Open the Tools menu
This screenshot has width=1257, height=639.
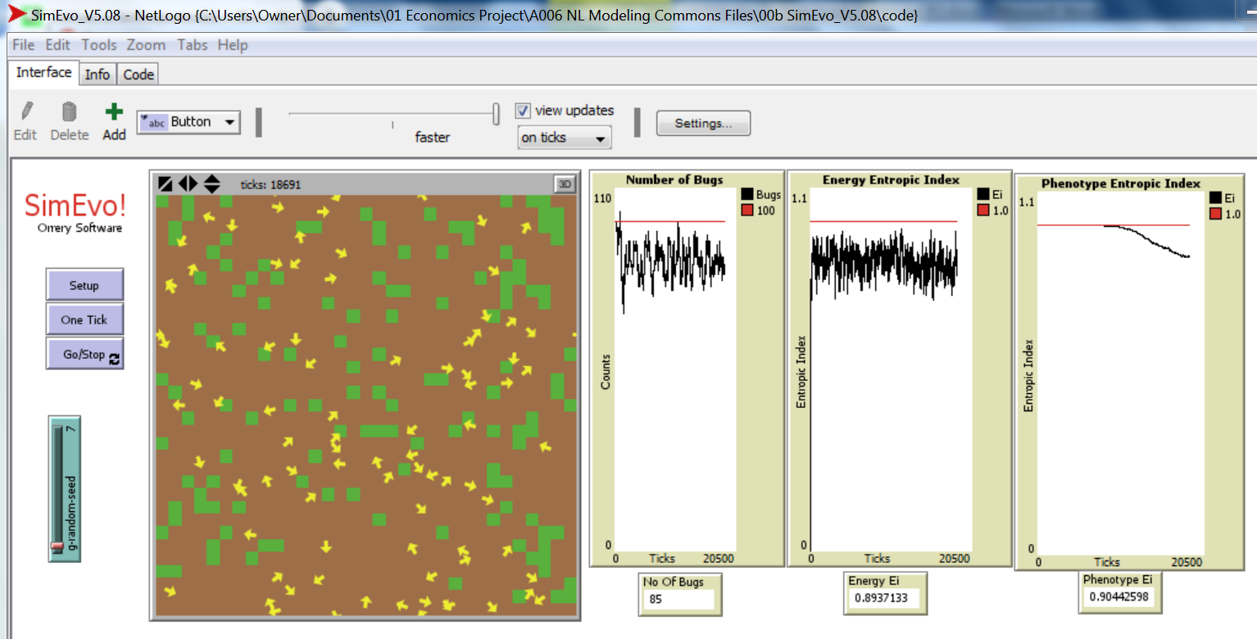coord(98,45)
